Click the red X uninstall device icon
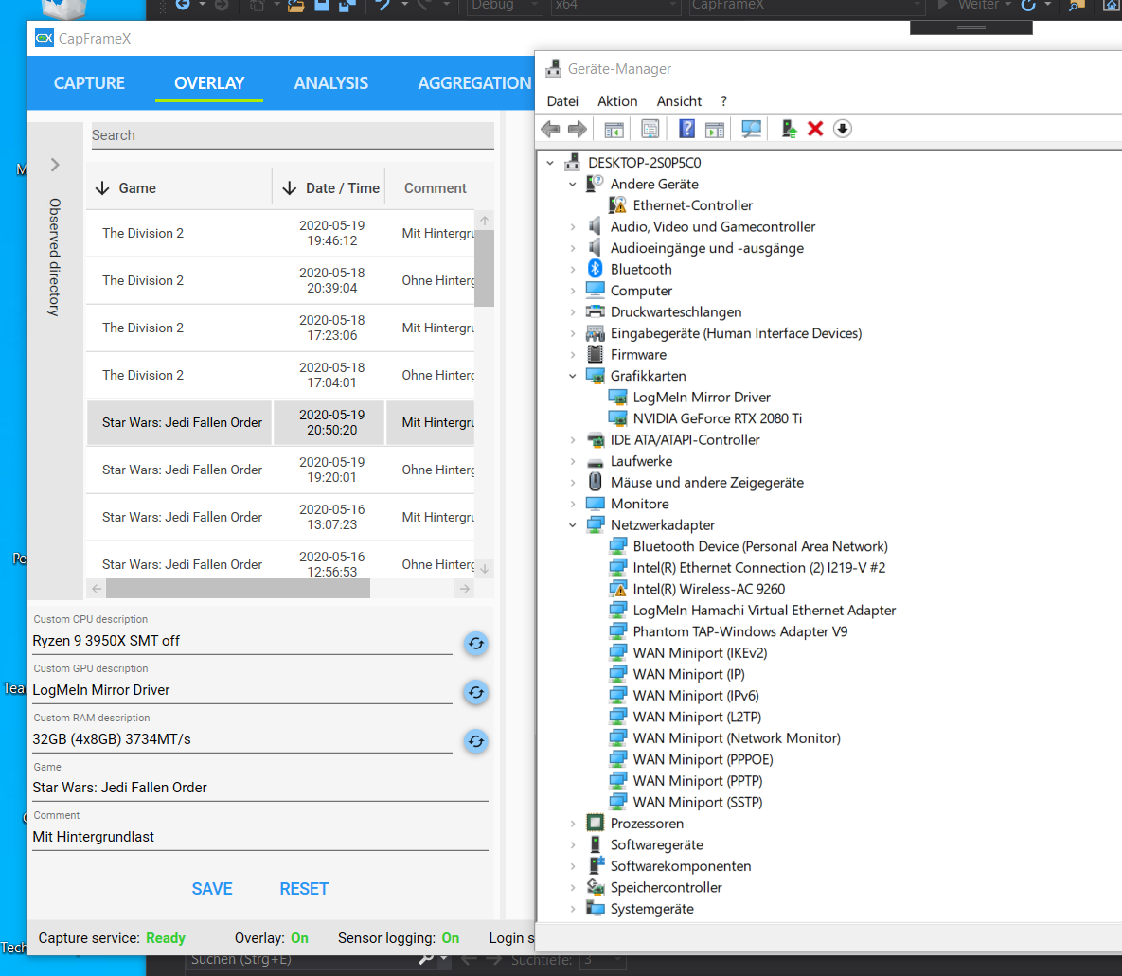Screen dimensions: 1122x976 [815, 129]
